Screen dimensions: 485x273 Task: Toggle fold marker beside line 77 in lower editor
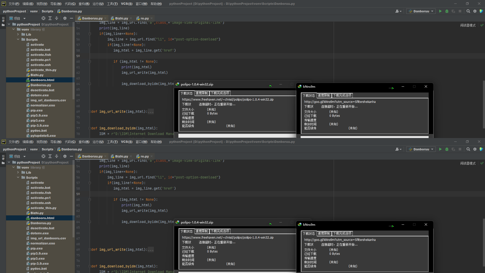[90, 266]
